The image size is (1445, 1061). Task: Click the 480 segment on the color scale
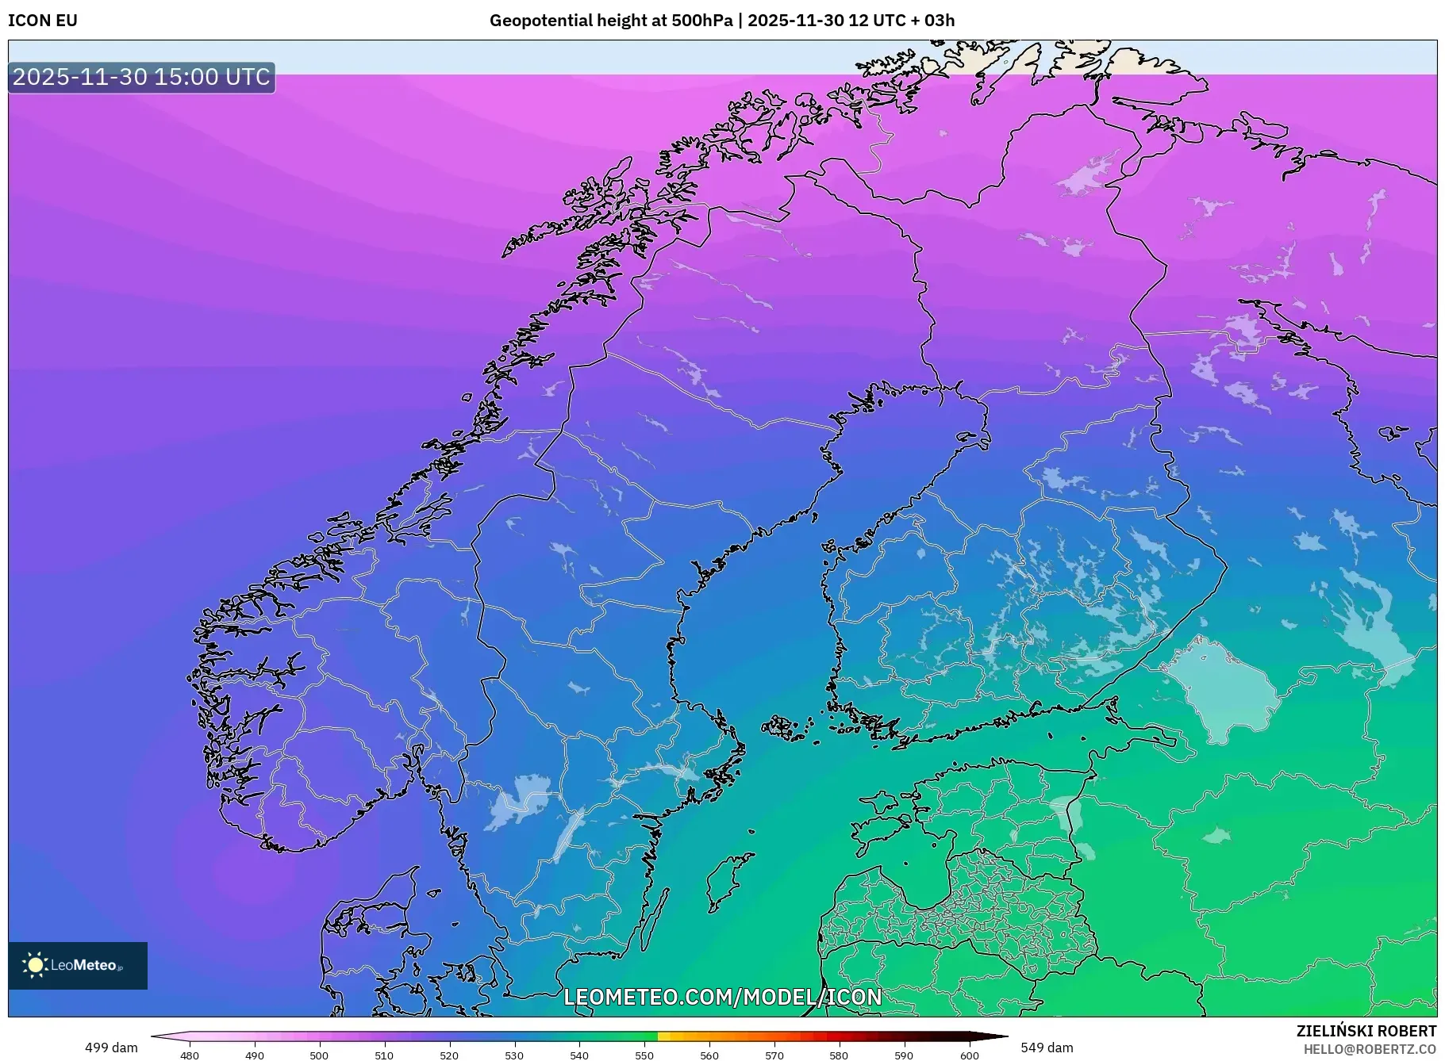pos(189,1038)
